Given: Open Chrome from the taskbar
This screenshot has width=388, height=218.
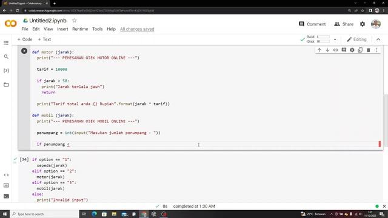Looking at the screenshot, I should click(x=144, y=214).
